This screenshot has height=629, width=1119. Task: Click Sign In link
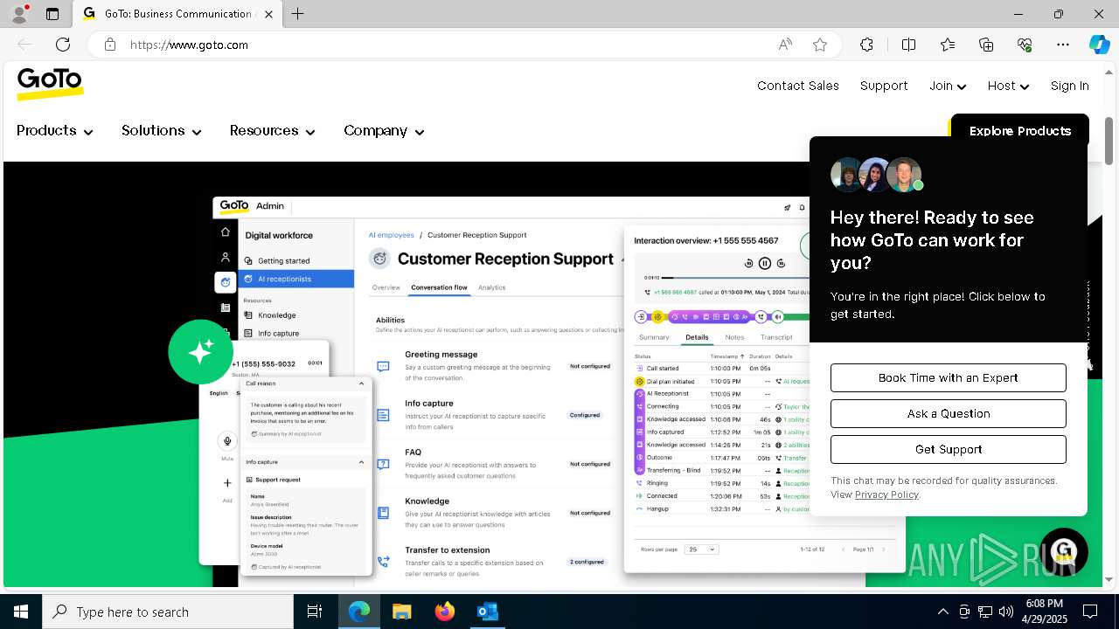(x=1069, y=86)
